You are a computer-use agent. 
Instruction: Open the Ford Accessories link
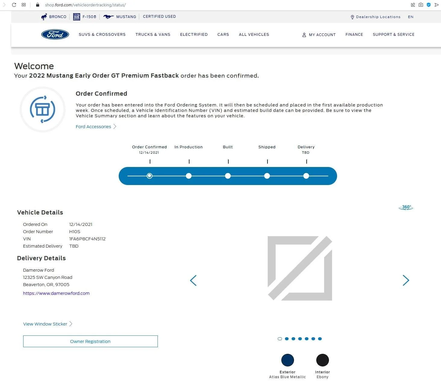[93, 127]
